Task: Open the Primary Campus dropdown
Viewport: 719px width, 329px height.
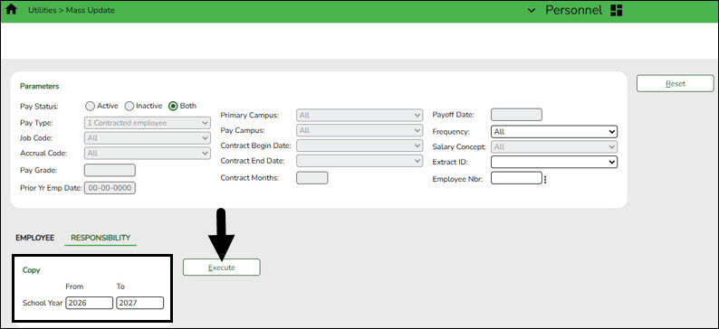Action: point(359,115)
